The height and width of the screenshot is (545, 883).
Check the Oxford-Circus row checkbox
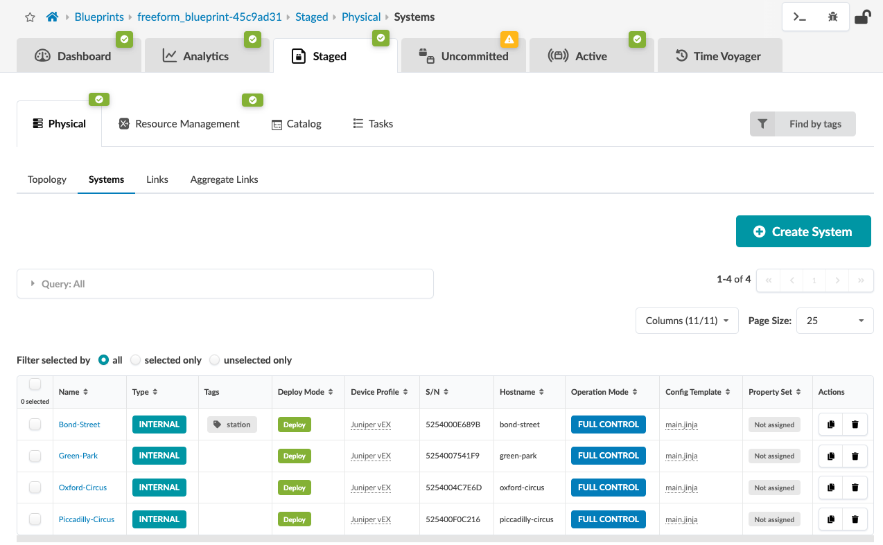tap(35, 488)
